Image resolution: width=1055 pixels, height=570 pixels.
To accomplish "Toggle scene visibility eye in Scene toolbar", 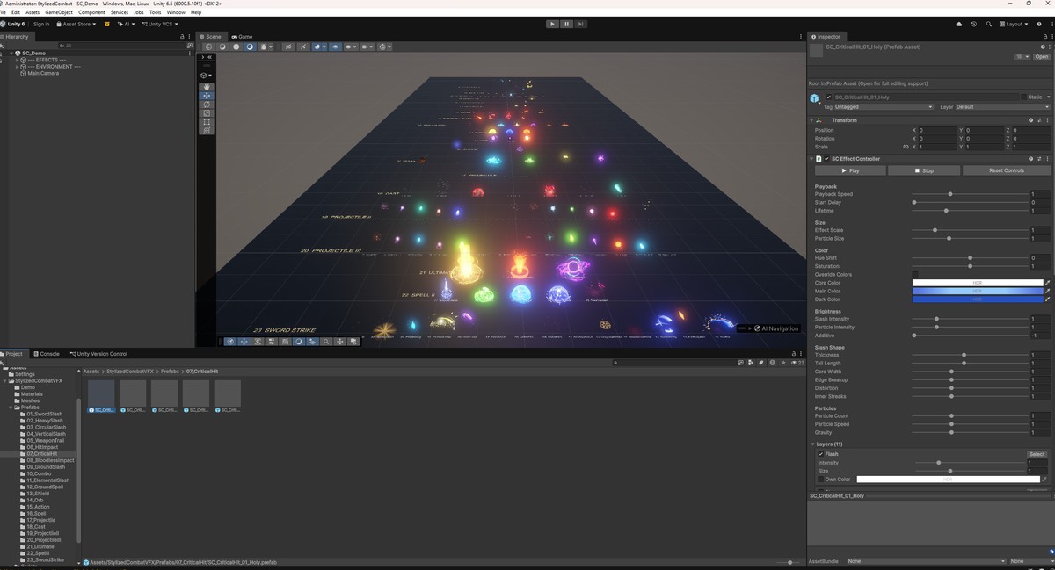I will tap(335, 47).
